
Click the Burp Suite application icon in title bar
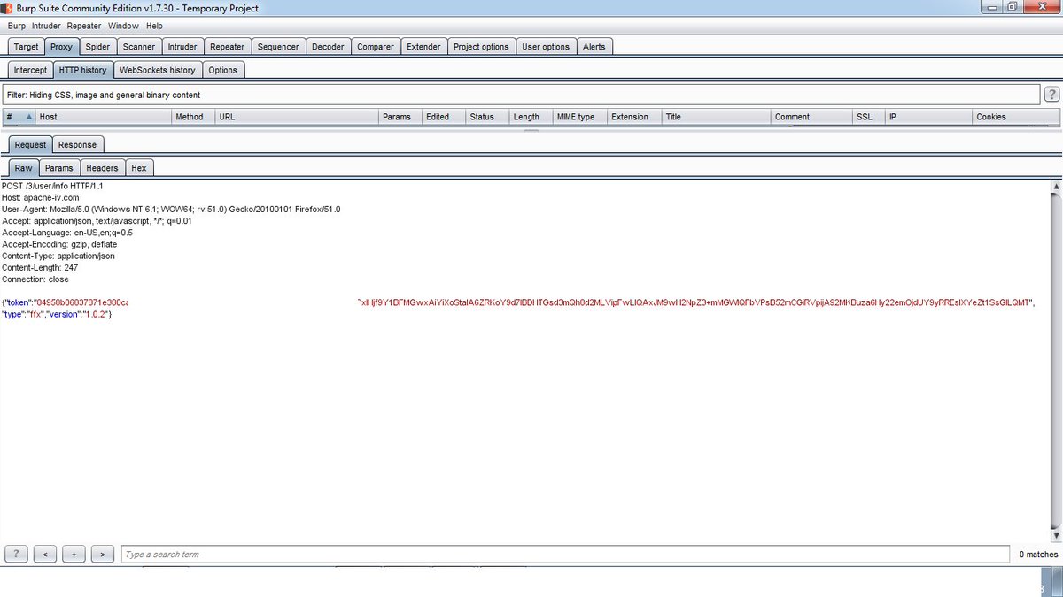pyautogui.click(x=8, y=8)
